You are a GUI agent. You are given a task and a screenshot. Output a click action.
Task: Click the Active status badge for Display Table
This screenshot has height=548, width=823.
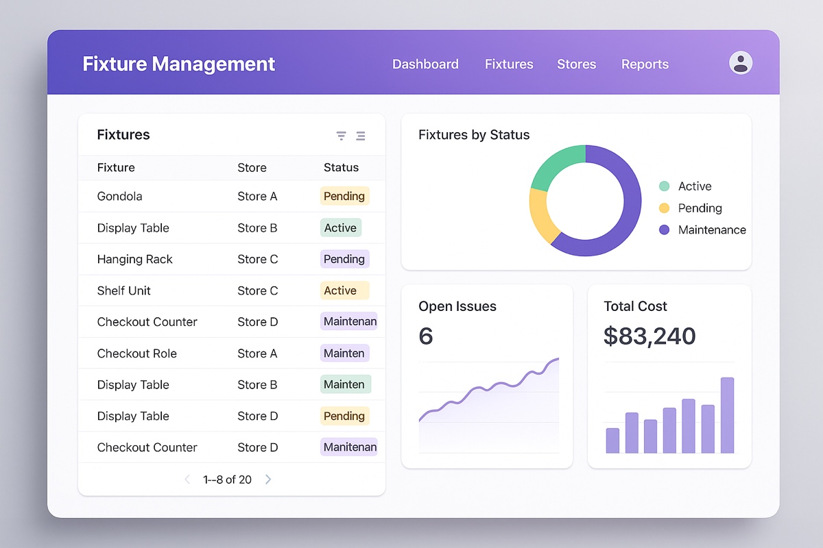[x=340, y=227]
